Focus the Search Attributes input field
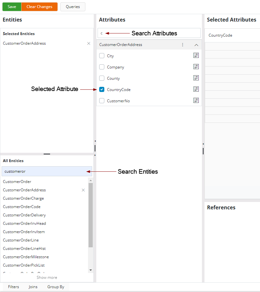 [149, 33]
